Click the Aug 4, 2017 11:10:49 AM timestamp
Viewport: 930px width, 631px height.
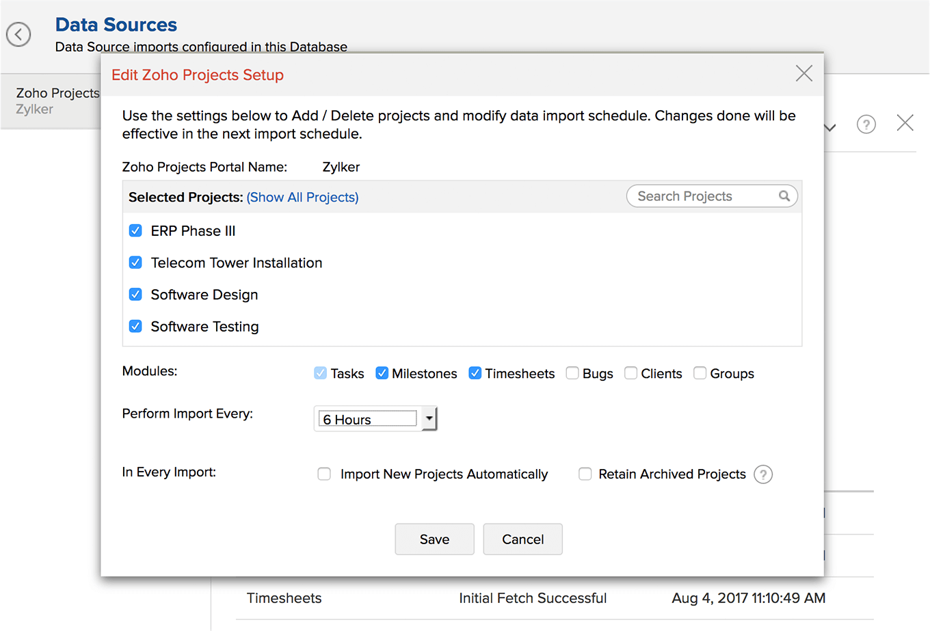(x=749, y=598)
